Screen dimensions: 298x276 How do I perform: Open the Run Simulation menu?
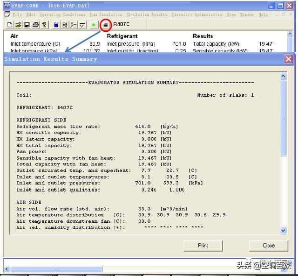pyautogui.click(x=106, y=14)
